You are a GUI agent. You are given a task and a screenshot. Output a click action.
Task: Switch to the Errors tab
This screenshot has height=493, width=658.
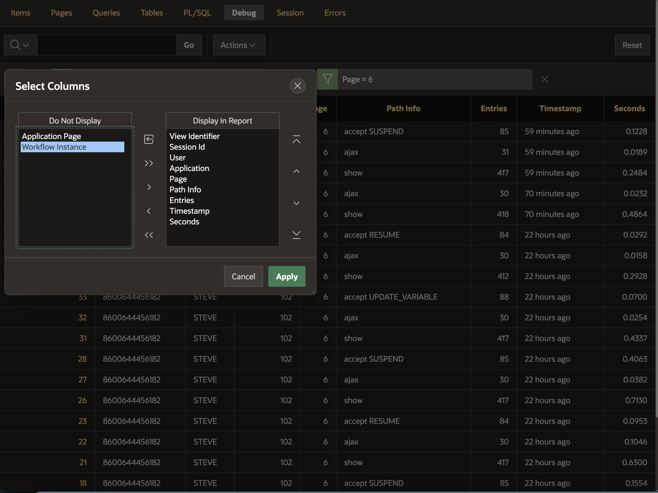(x=335, y=13)
